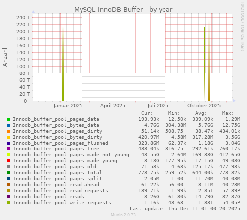Image resolution: width=247 pixels, height=220 pixels.
Task: Click the Innodb_buffer_pool_bytes_data legend label
Action: [56, 125]
